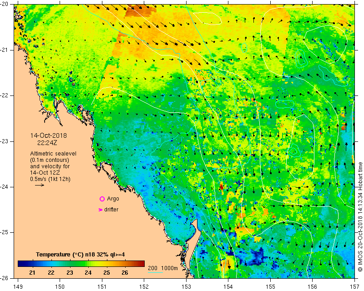Click longitude label 150
Image resolution: width=364 pixels, height=291 pixels.
(60, 286)
